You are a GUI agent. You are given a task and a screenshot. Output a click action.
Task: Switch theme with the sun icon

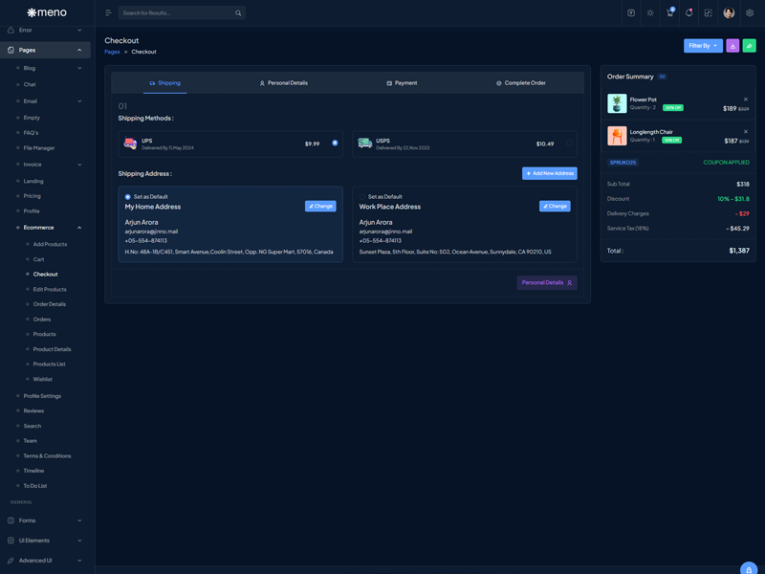(650, 13)
